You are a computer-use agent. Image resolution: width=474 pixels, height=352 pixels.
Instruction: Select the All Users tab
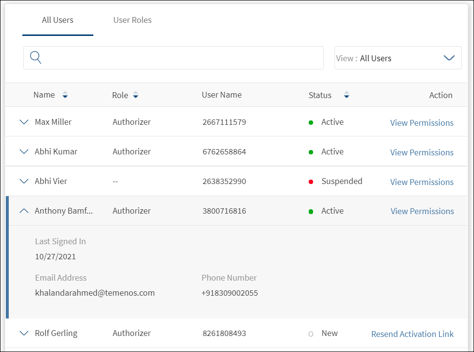pos(57,20)
